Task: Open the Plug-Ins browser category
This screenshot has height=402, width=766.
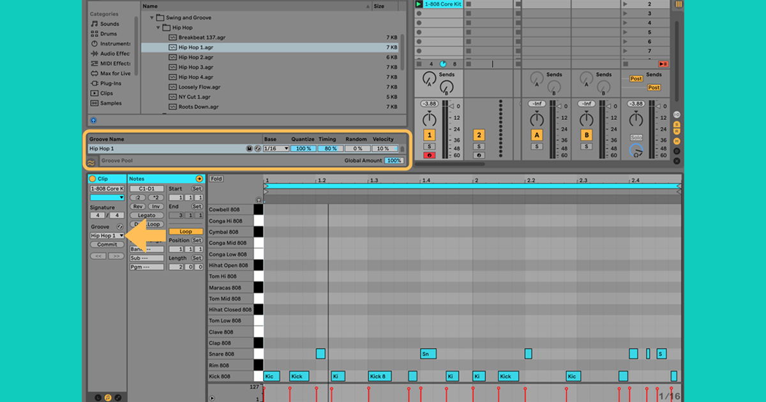Action: click(x=105, y=83)
